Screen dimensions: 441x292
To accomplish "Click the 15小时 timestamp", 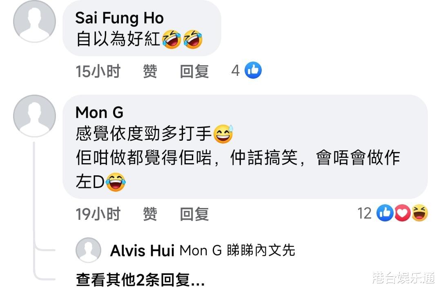I will tap(98, 71).
